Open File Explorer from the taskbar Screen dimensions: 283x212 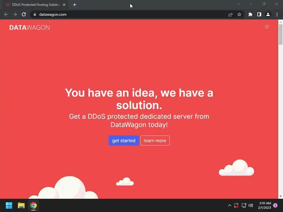[x=21, y=205]
